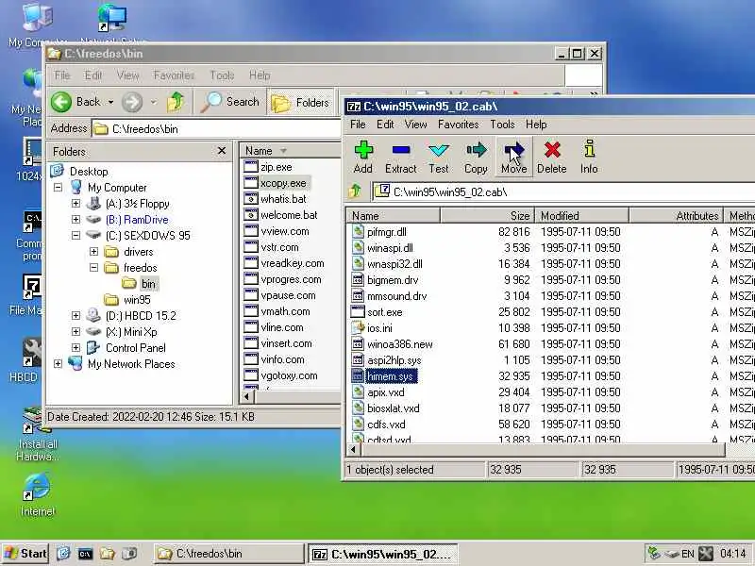Open the 7-Zip Tools menu

click(x=502, y=125)
